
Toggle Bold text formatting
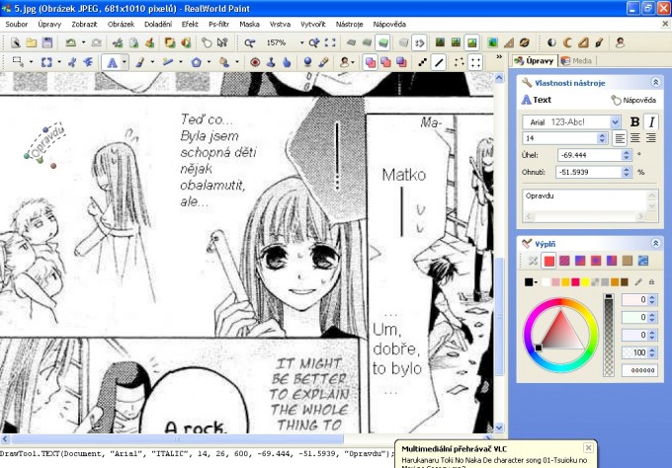[x=634, y=122]
